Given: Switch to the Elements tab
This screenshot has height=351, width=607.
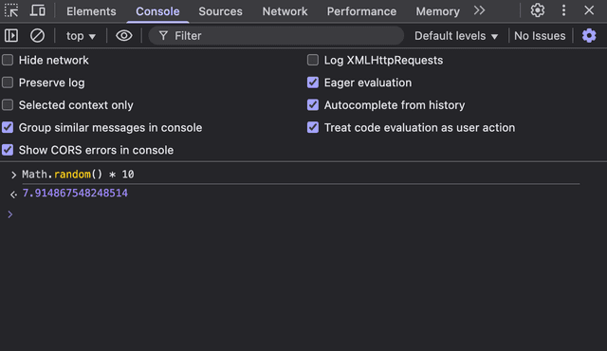Looking at the screenshot, I should [x=91, y=11].
